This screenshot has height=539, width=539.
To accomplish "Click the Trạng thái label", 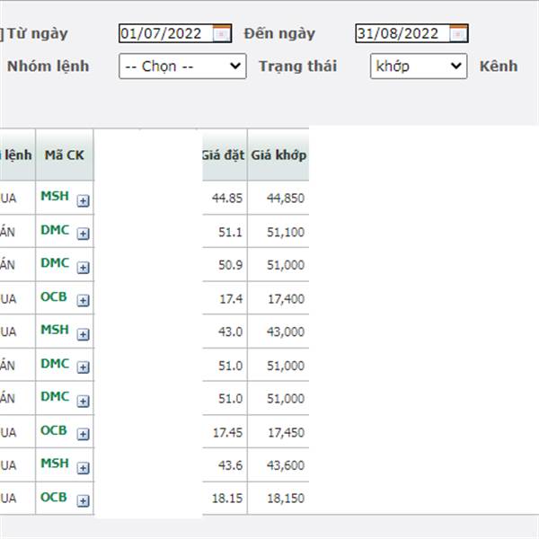I will pos(297,66).
